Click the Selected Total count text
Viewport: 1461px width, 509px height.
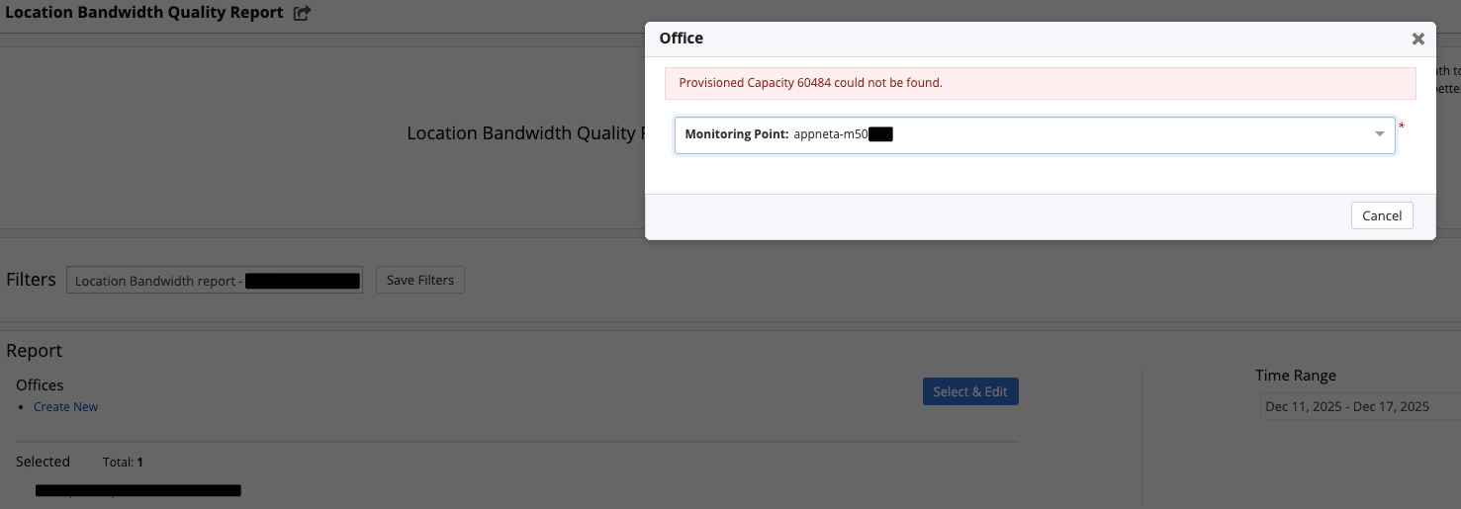click(124, 462)
